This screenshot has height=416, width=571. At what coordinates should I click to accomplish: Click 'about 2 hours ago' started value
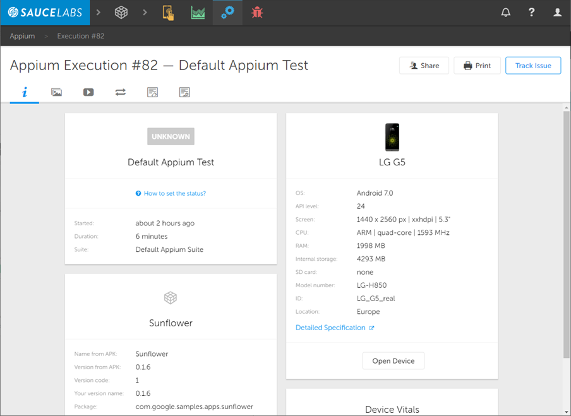pos(165,223)
